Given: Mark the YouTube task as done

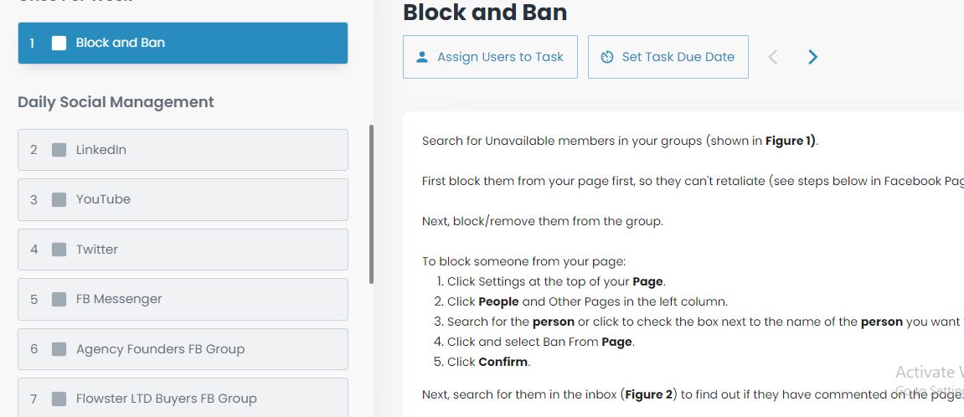Looking at the screenshot, I should 59,200.
